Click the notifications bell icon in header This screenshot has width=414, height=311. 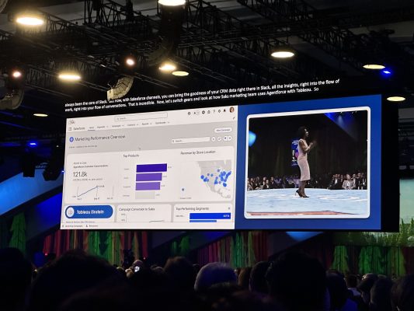[224, 110]
